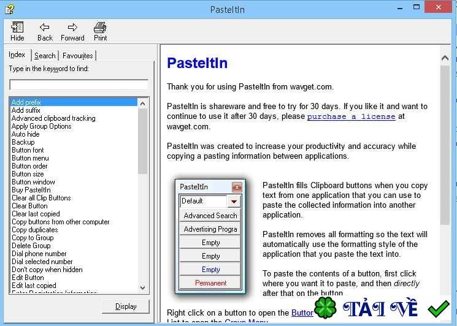Maximize the PasteItIn help window
Image resolution: width=457 pixels, height=326 pixels.
[x=417, y=7]
